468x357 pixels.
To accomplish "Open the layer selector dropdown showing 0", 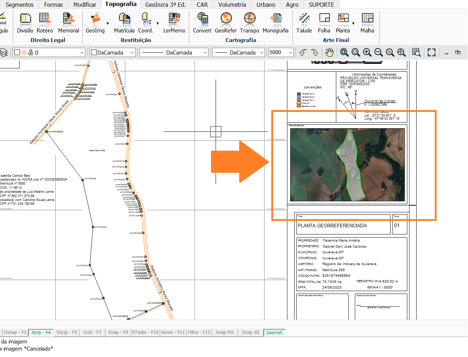I will pos(49,52).
